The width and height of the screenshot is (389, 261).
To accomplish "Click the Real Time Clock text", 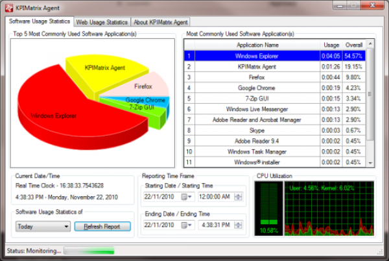I will pos(60,186).
